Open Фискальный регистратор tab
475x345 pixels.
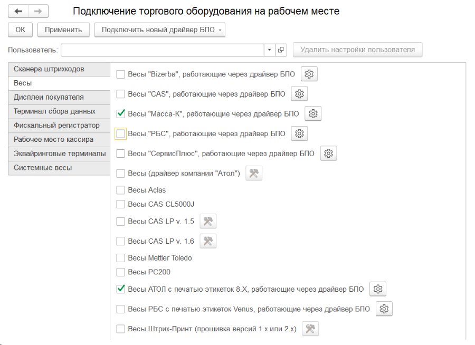(x=59, y=126)
